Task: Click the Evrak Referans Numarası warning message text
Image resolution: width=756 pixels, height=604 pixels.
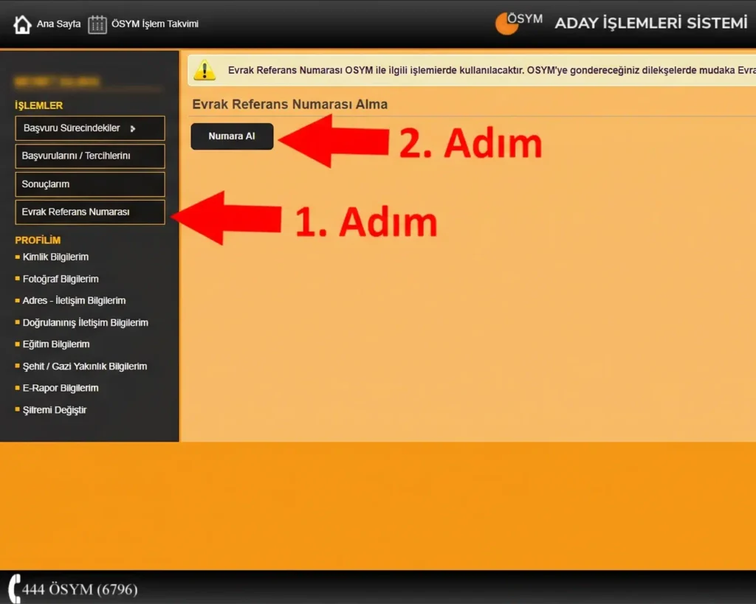Action: [x=492, y=70]
